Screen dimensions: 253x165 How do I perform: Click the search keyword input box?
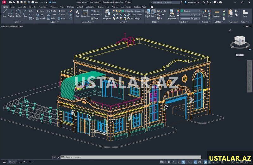(166, 2)
